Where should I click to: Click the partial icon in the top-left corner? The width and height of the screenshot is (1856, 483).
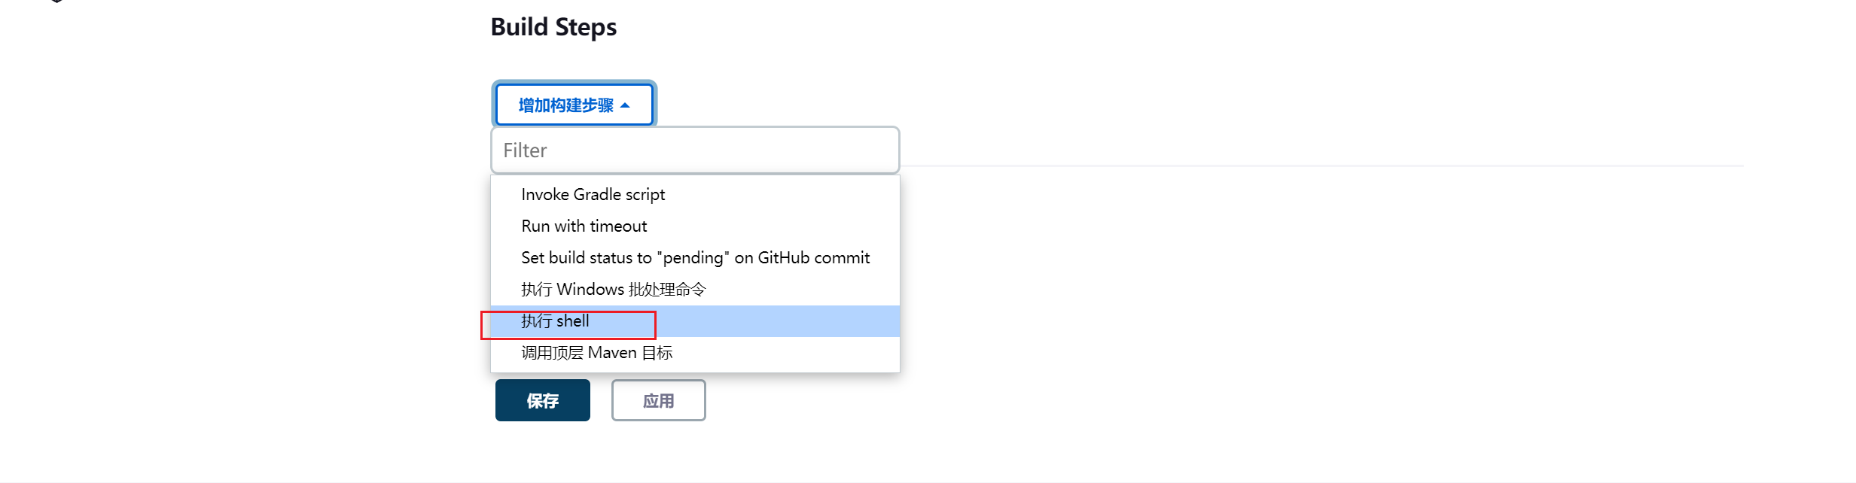point(56,2)
